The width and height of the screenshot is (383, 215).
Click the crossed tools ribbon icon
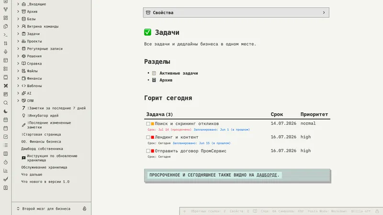tap(6, 86)
